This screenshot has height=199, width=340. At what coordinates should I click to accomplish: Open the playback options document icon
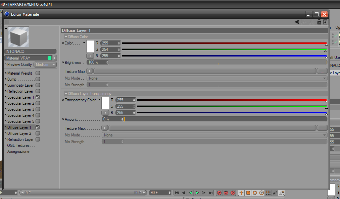pyautogui.click(x=282, y=193)
